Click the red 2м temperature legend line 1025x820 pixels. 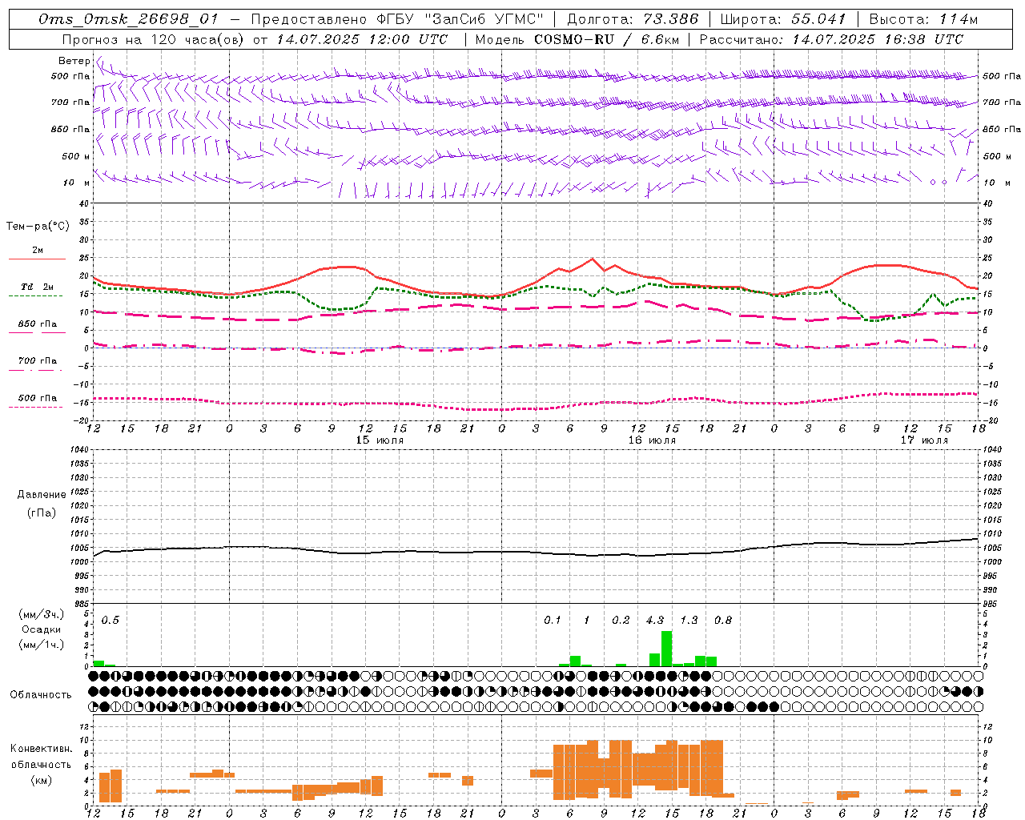click(x=38, y=259)
